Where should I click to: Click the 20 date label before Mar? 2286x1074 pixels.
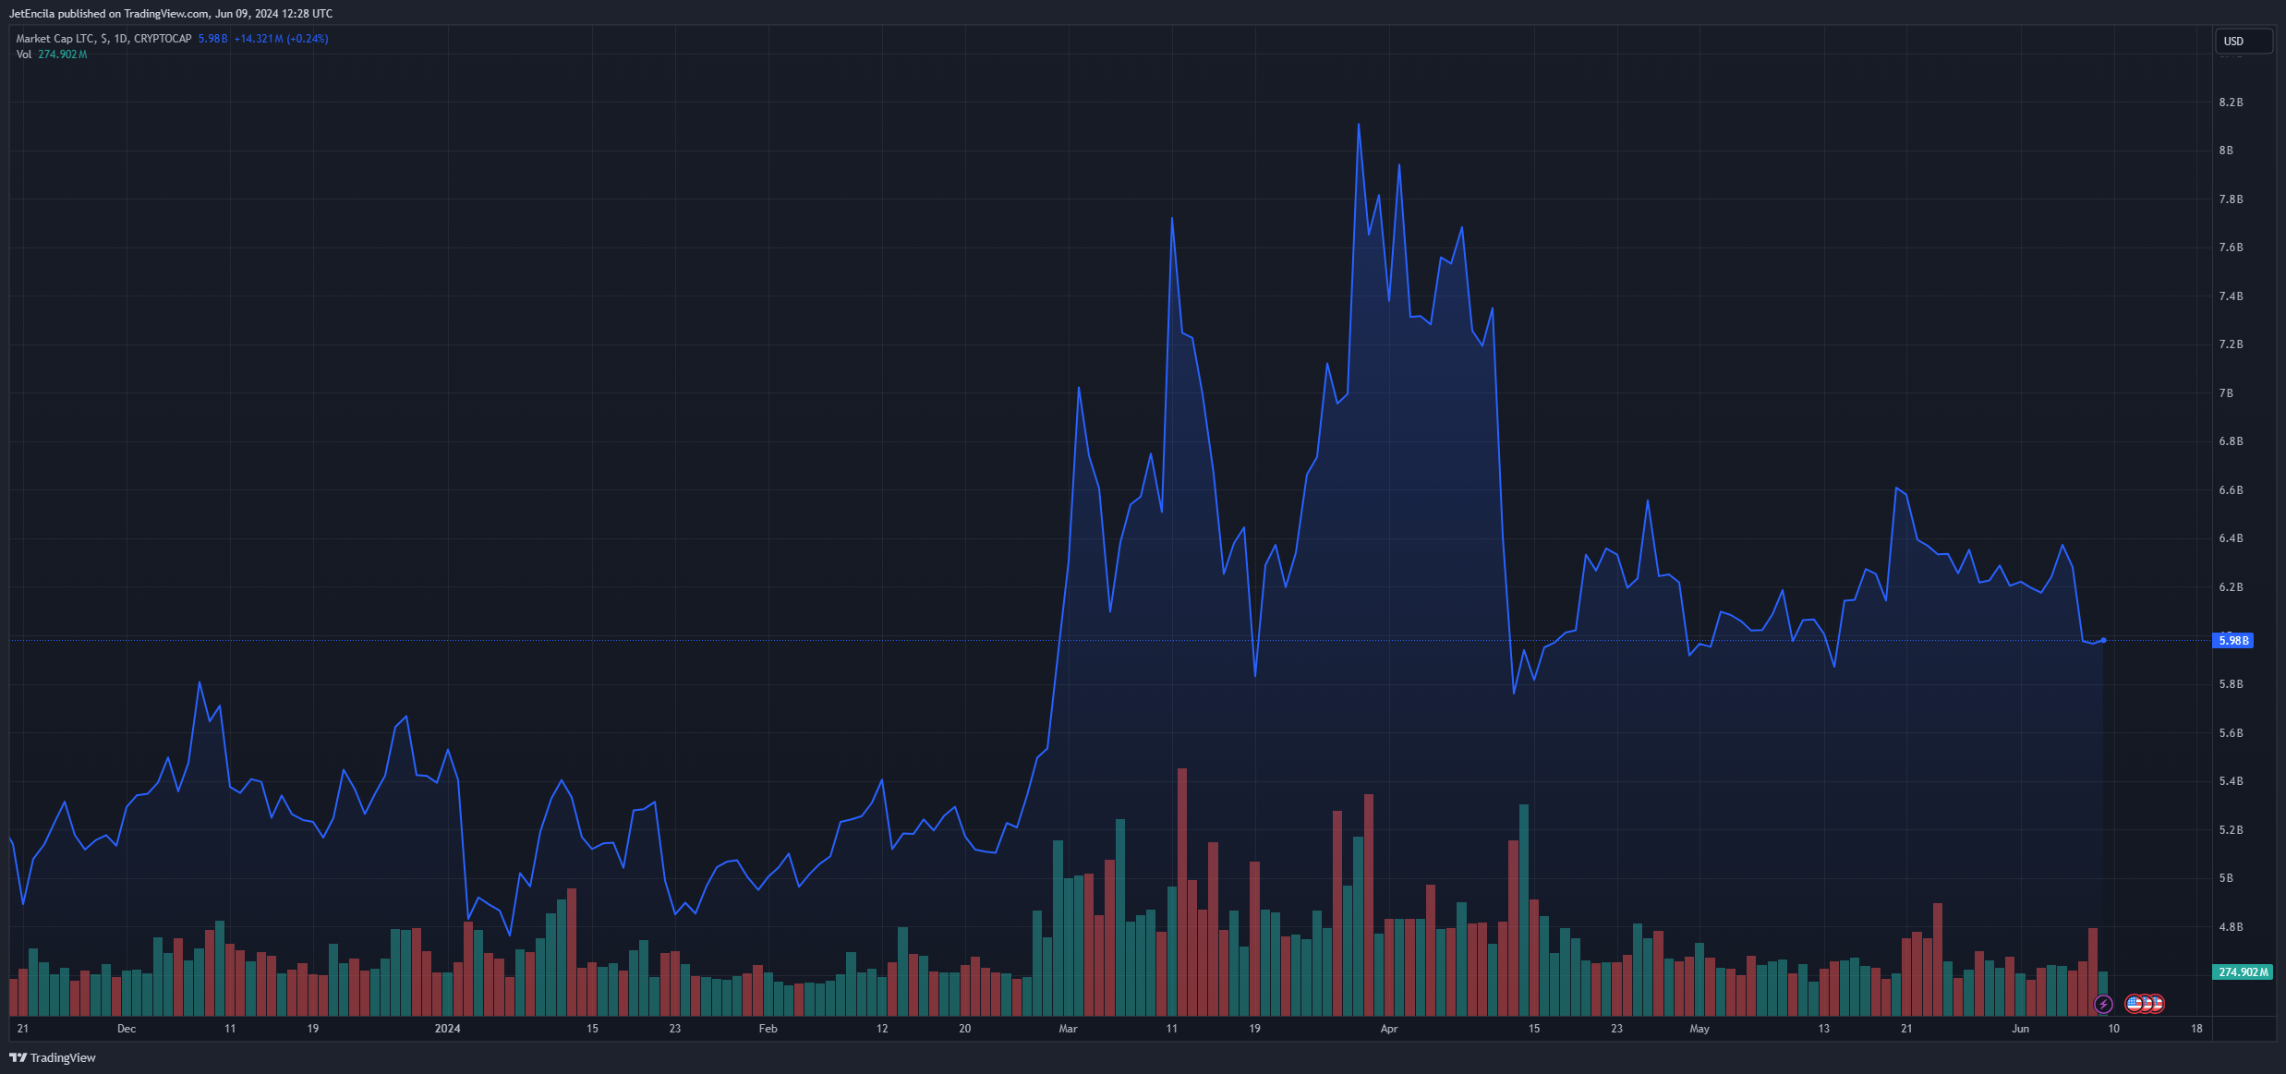(964, 1029)
